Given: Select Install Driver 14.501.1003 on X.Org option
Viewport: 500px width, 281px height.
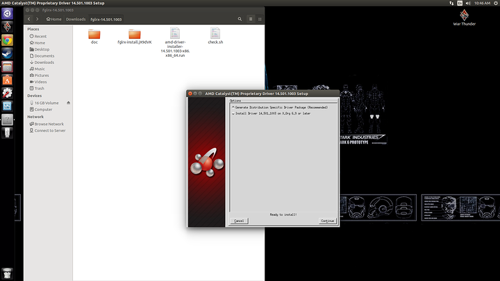Looking at the screenshot, I should (271, 113).
